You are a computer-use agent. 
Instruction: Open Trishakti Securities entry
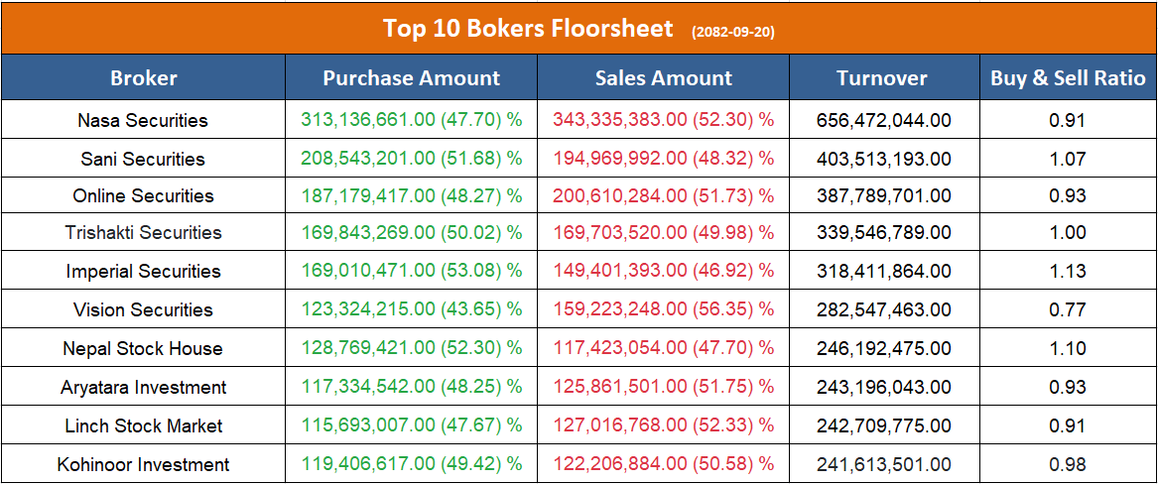coord(143,233)
